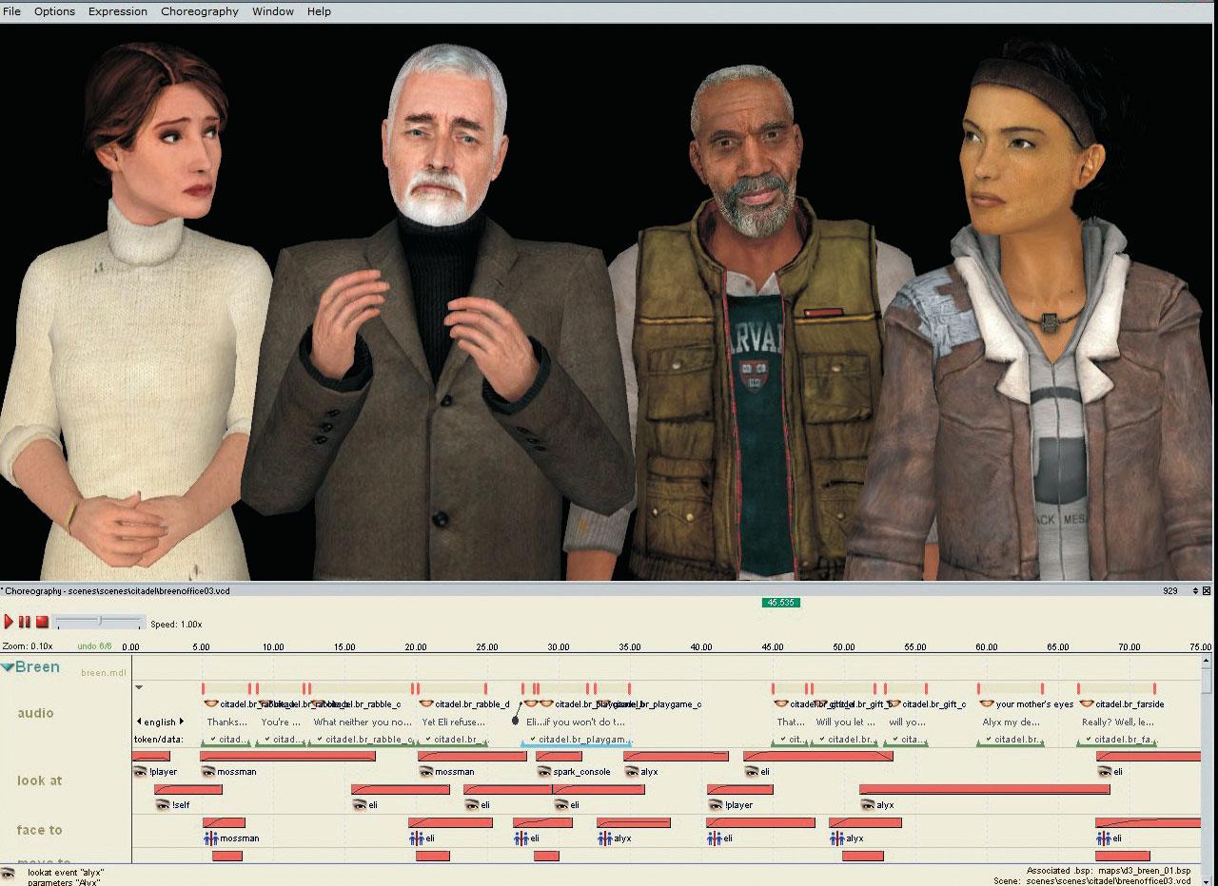
Task: Open the Help menu
Action: coord(319,11)
